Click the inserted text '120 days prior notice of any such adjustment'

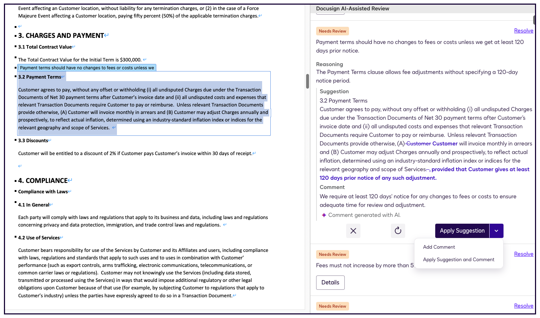pos(377,178)
